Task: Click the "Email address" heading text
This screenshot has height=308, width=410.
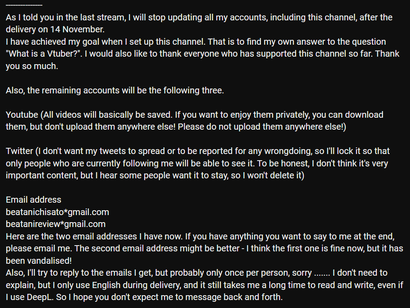Action: 34,200
